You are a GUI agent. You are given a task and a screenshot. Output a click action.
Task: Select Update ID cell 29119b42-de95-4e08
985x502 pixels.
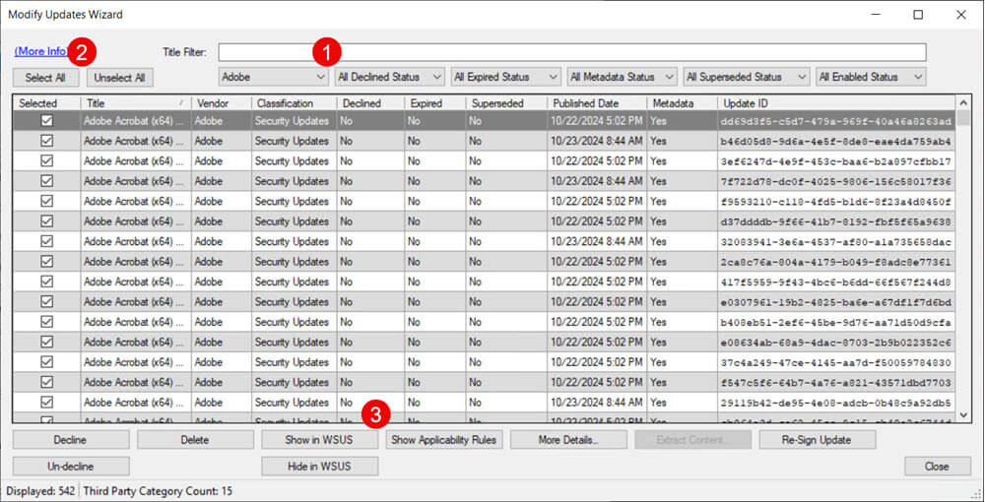(836, 403)
